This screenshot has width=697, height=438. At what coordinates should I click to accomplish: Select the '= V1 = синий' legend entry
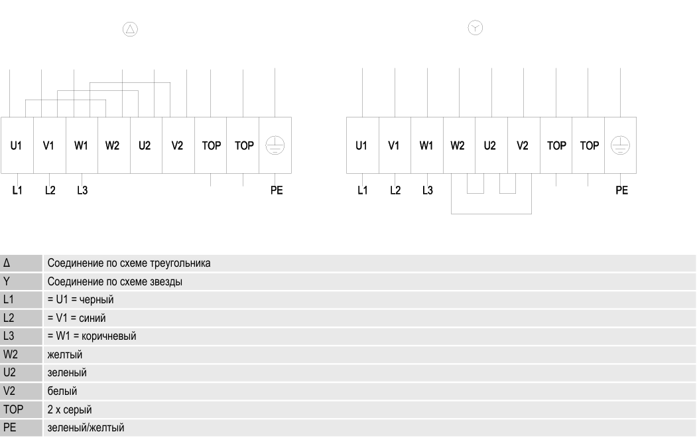click(76, 318)
